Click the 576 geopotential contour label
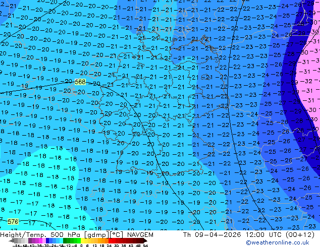This screenshot has width=320, height=247. pyautogui.click(x=13, y=221)
